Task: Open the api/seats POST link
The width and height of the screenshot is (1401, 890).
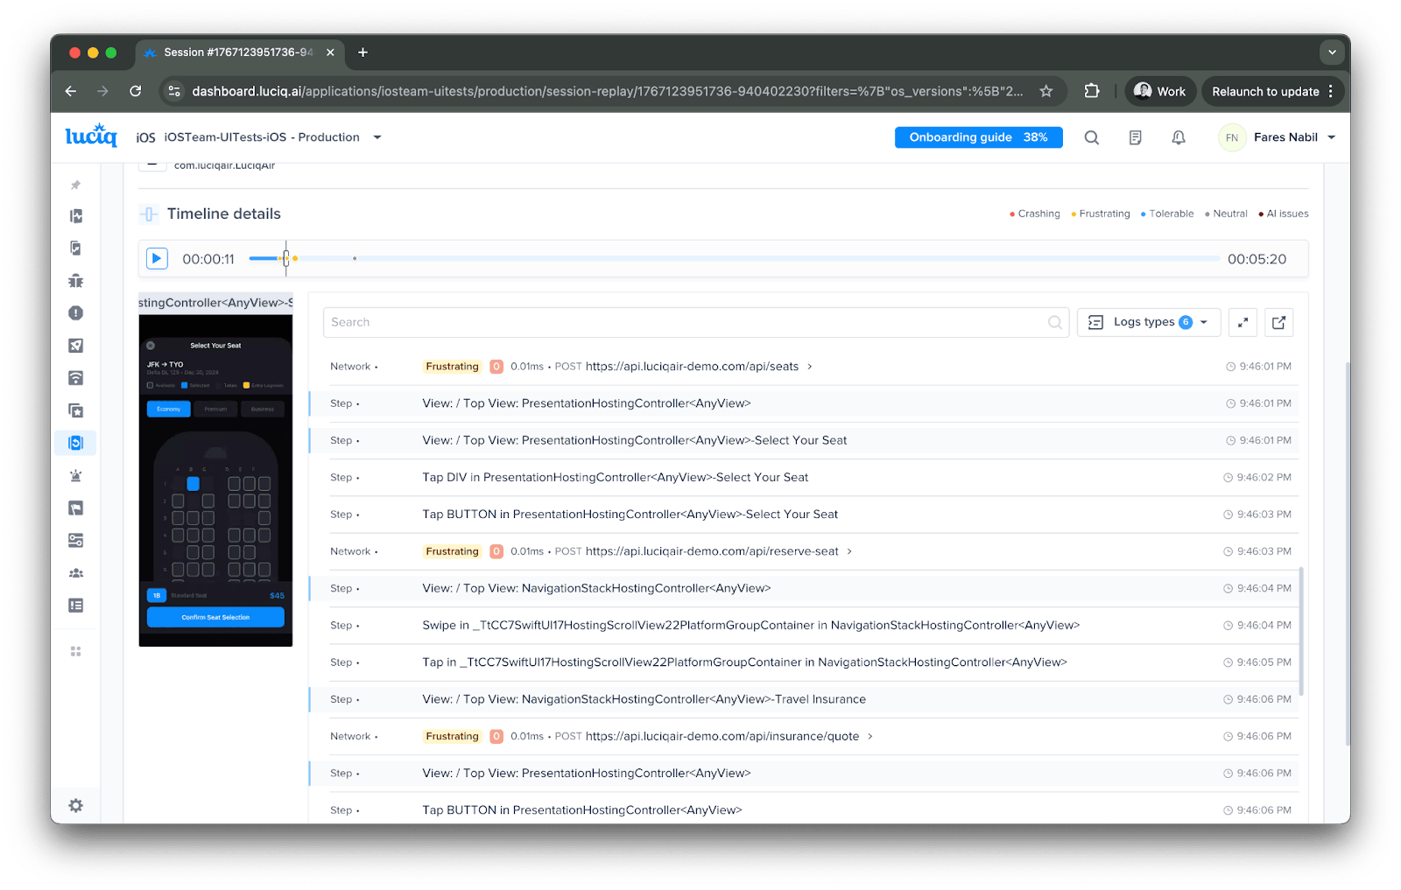Action: pyautogui.click(x=692, y=367)
